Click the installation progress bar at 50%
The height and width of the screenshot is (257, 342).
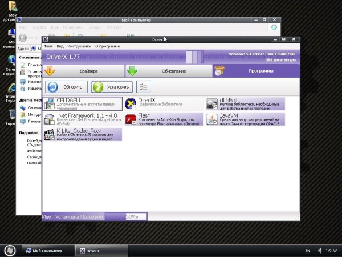tap(126, 217)
